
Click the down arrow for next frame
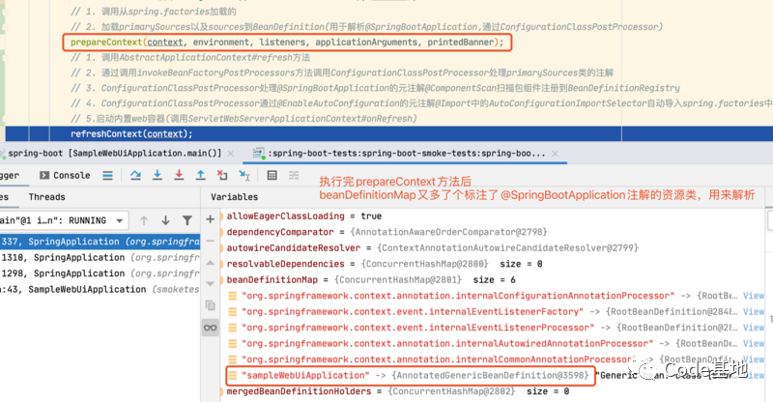(165, 220)
